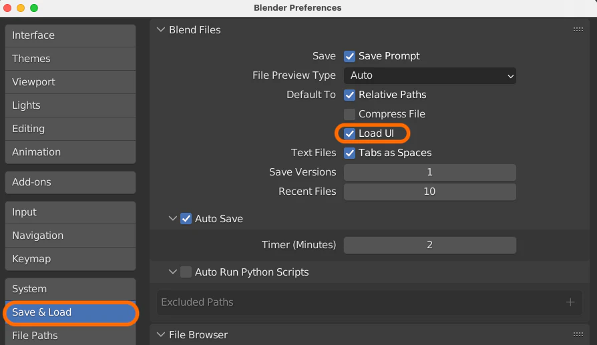
Task: Toggle the Save Prompt checkbox
Action: click(349, 56)
